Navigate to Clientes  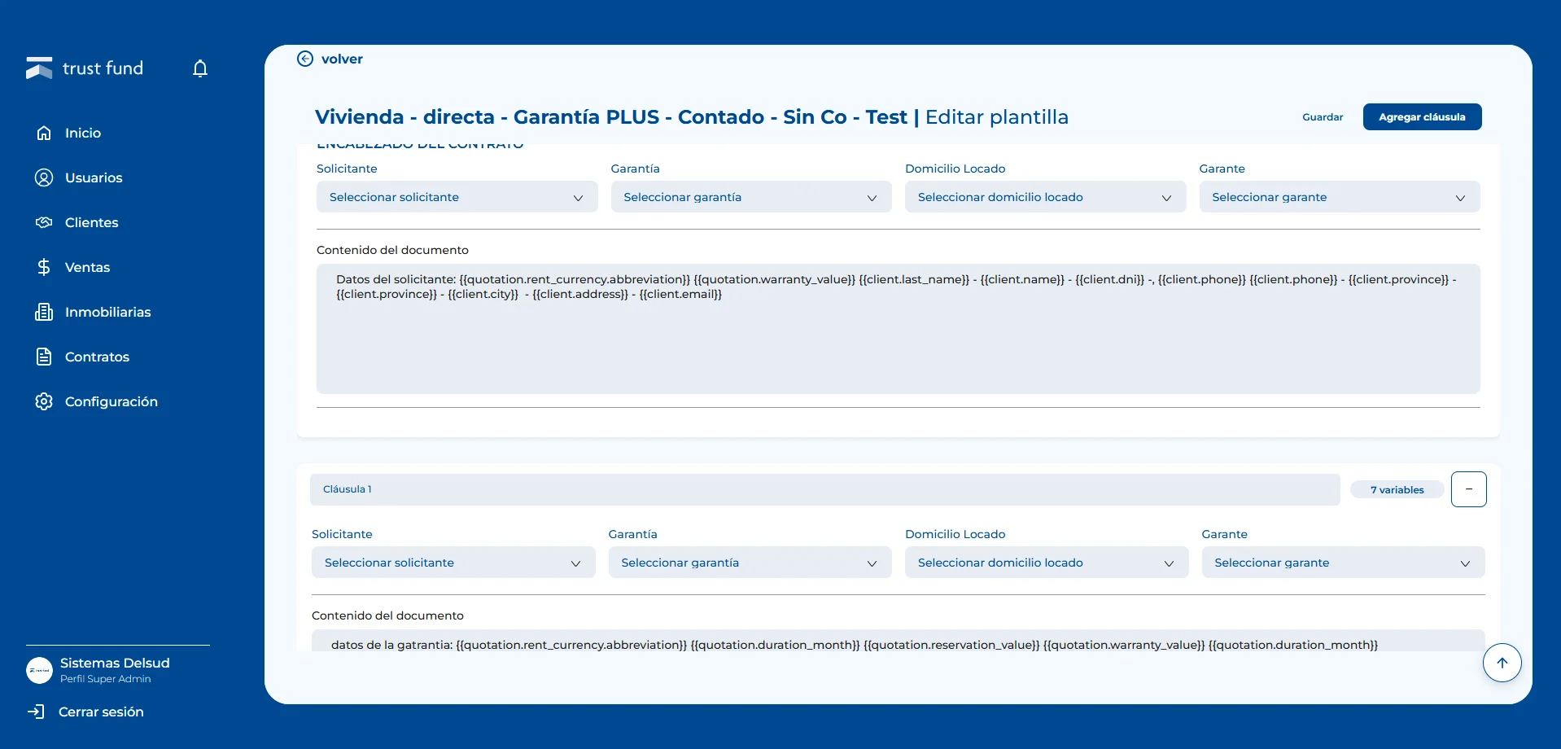(92, 222)
